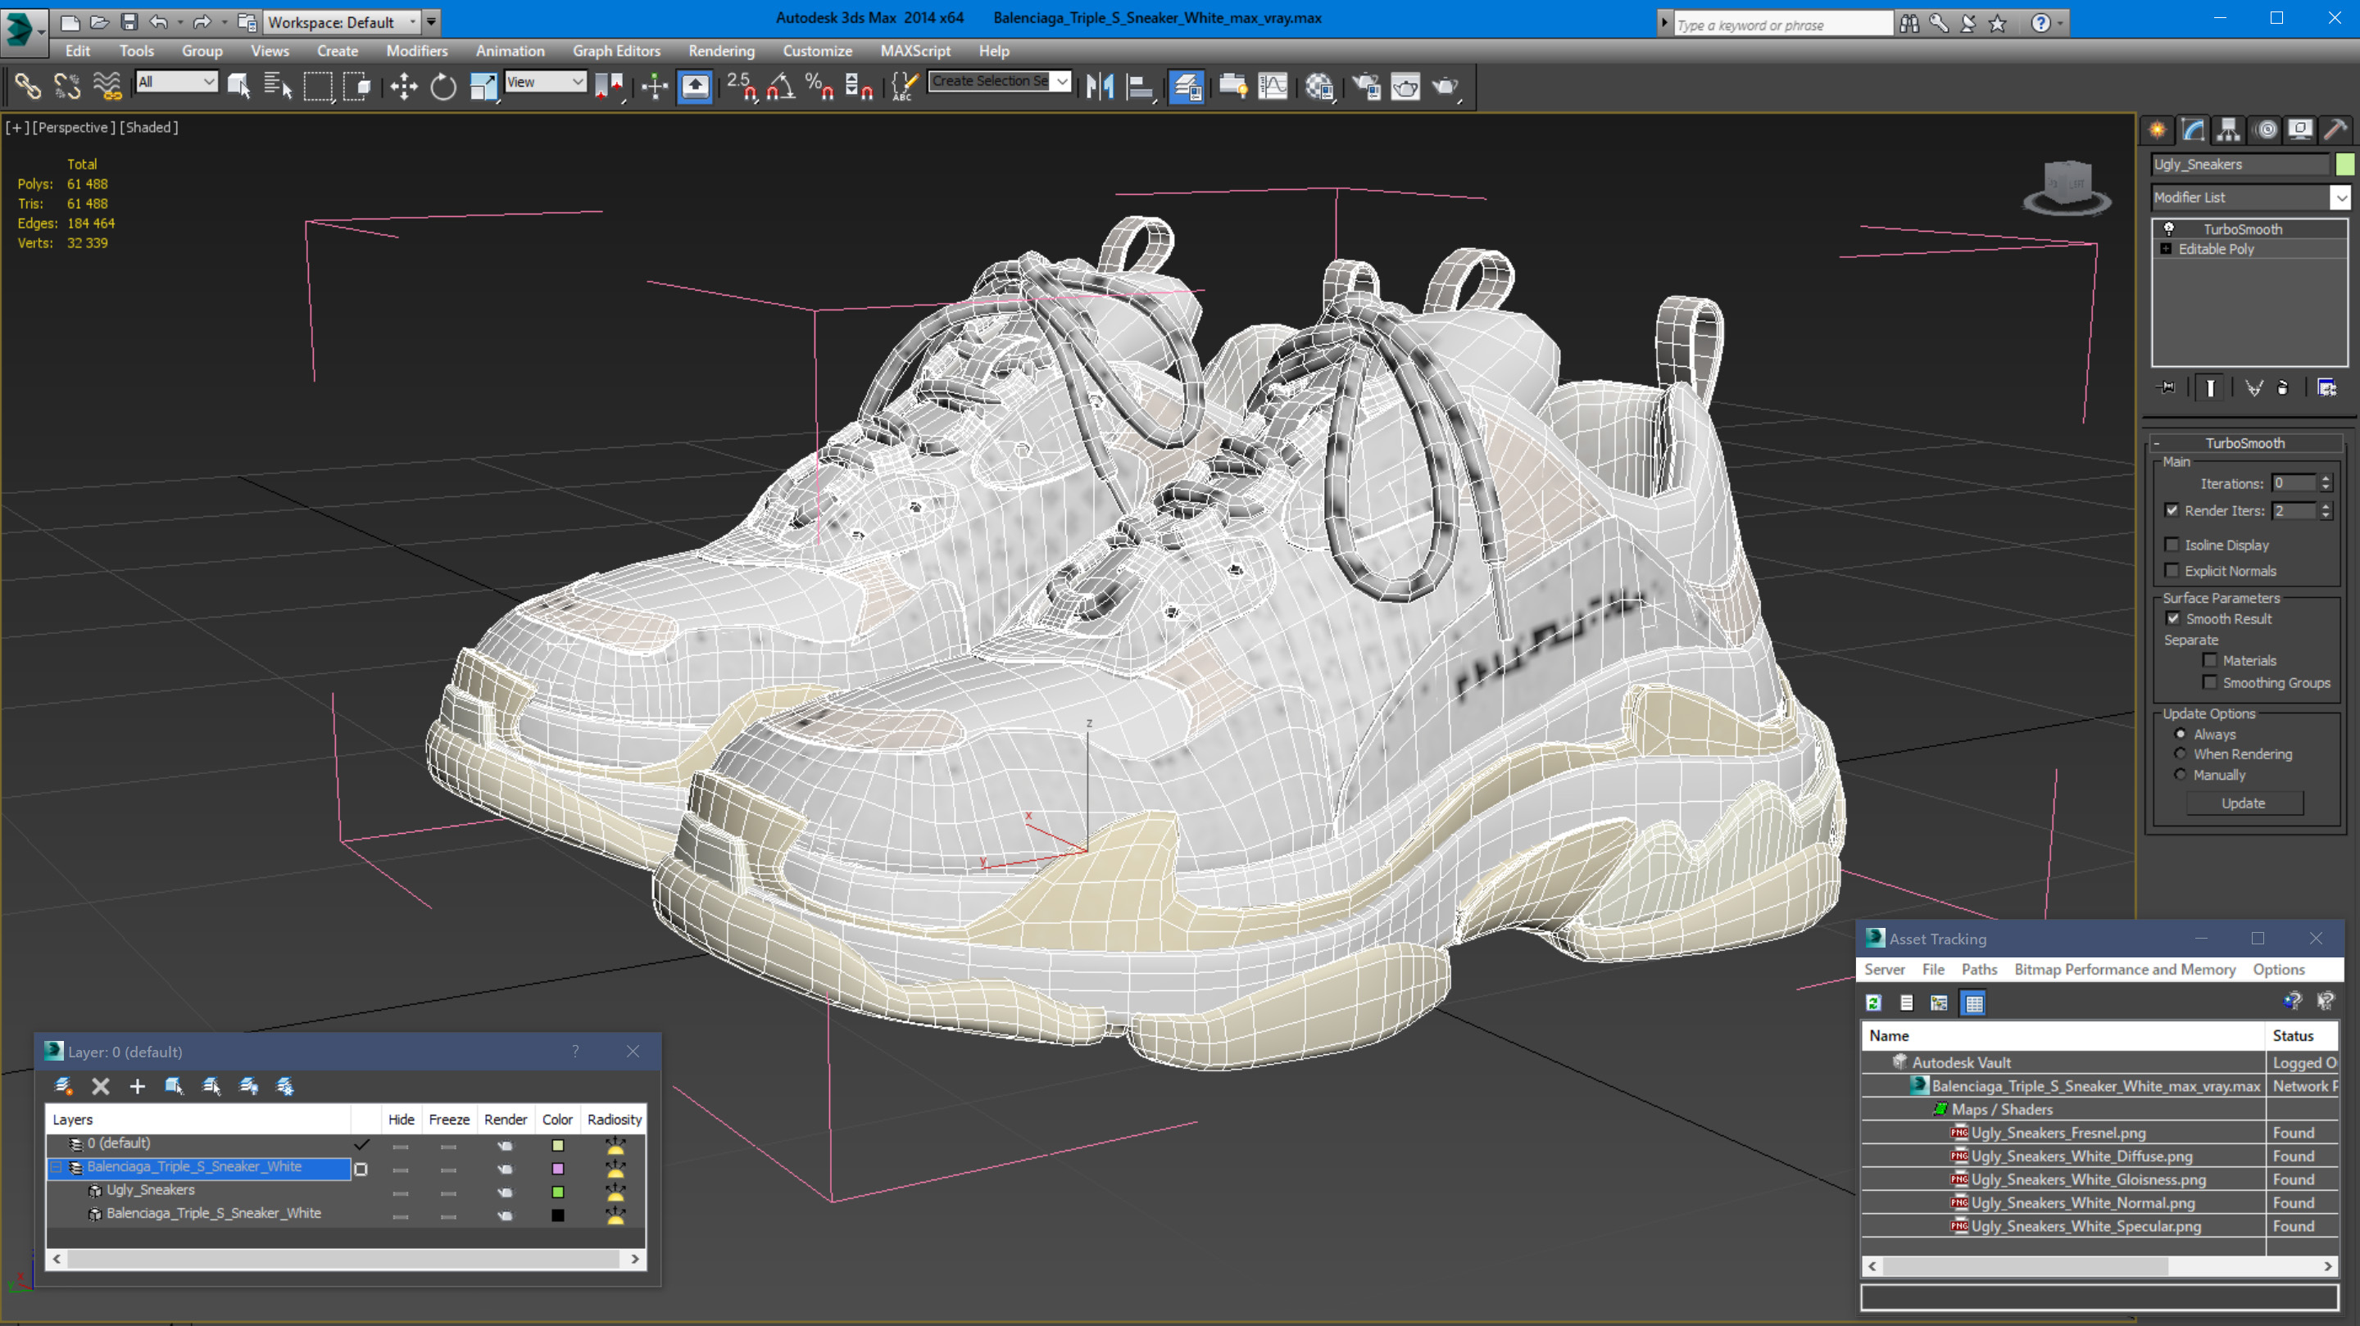Viewport: 2360px width, 1326px height.
Task: Open the Rendered Frame Window icon
Action: 1405,86
